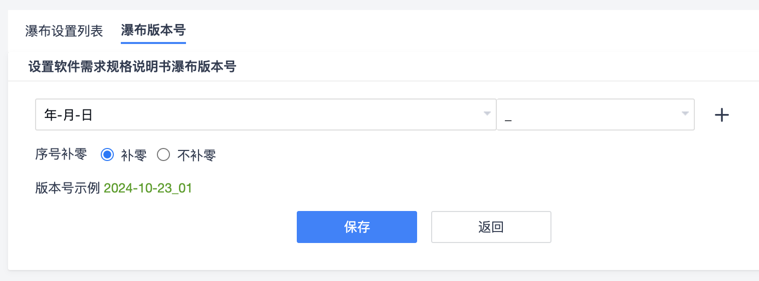The image size is (759, 281).
Task: Click the 补零 option label text
Action: (x=134, y=155)
